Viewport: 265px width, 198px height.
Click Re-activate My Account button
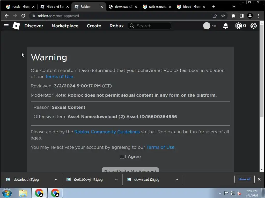pyautogui.click(x=130, y=170)
